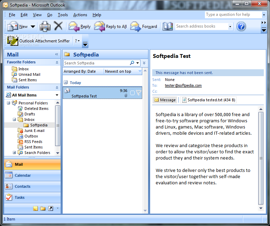The image size is (270, 226).
Task: Click the blue Help question mark icon
Action: [x=241, y=26]
